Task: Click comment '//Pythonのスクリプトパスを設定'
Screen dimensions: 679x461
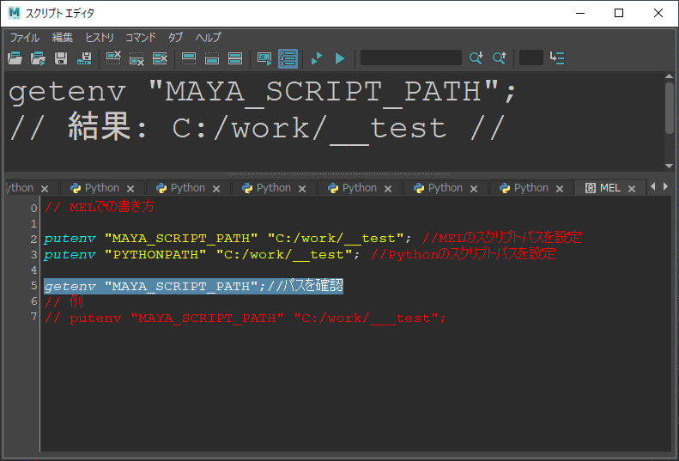Action: pyautogui.click(x=463, y=254)
